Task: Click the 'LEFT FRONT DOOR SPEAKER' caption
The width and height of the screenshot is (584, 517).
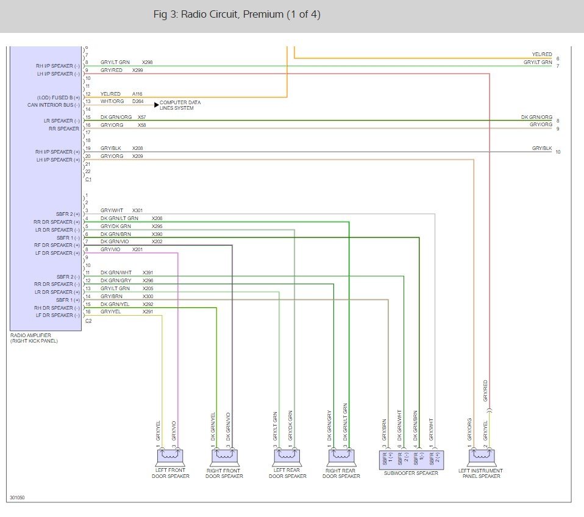Action: (171, 473)
